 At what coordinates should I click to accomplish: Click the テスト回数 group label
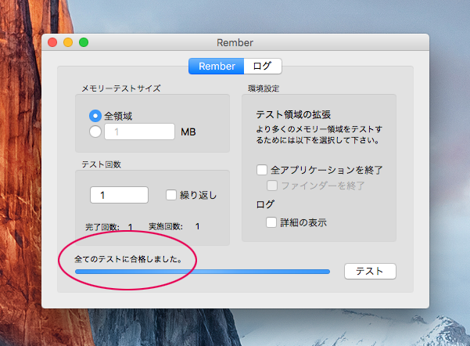102,164
